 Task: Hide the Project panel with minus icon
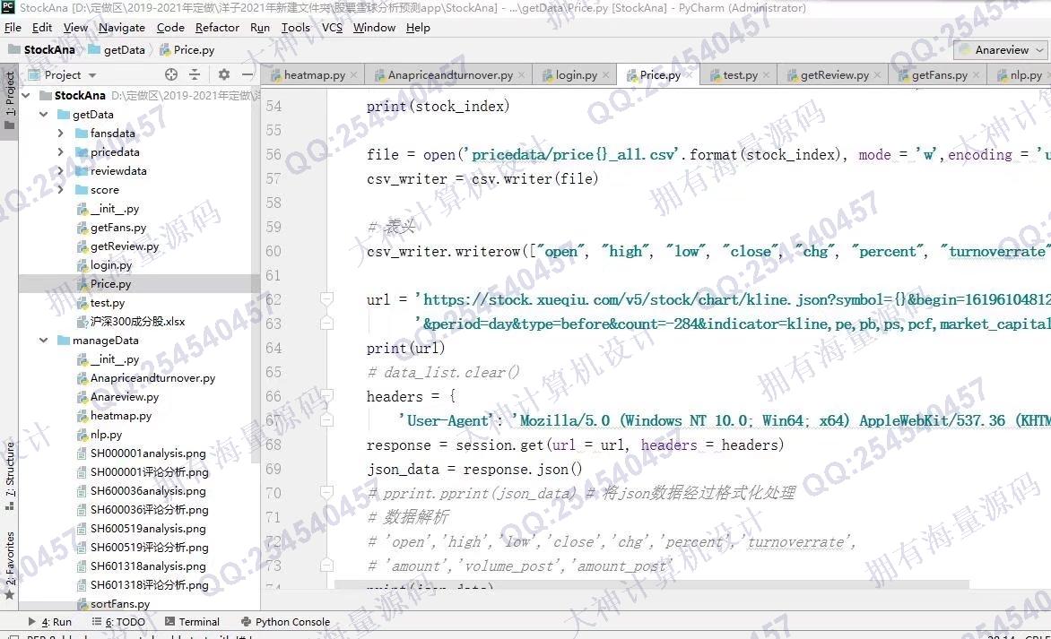click(247, 74)
